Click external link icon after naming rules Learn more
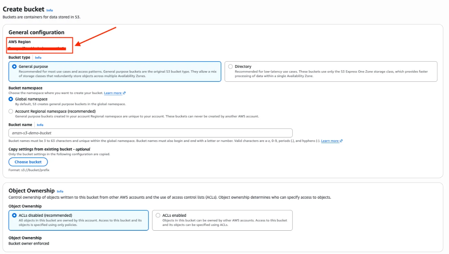Image resolution: width=449 pixels, height=254 pixels. pos(341,141)
